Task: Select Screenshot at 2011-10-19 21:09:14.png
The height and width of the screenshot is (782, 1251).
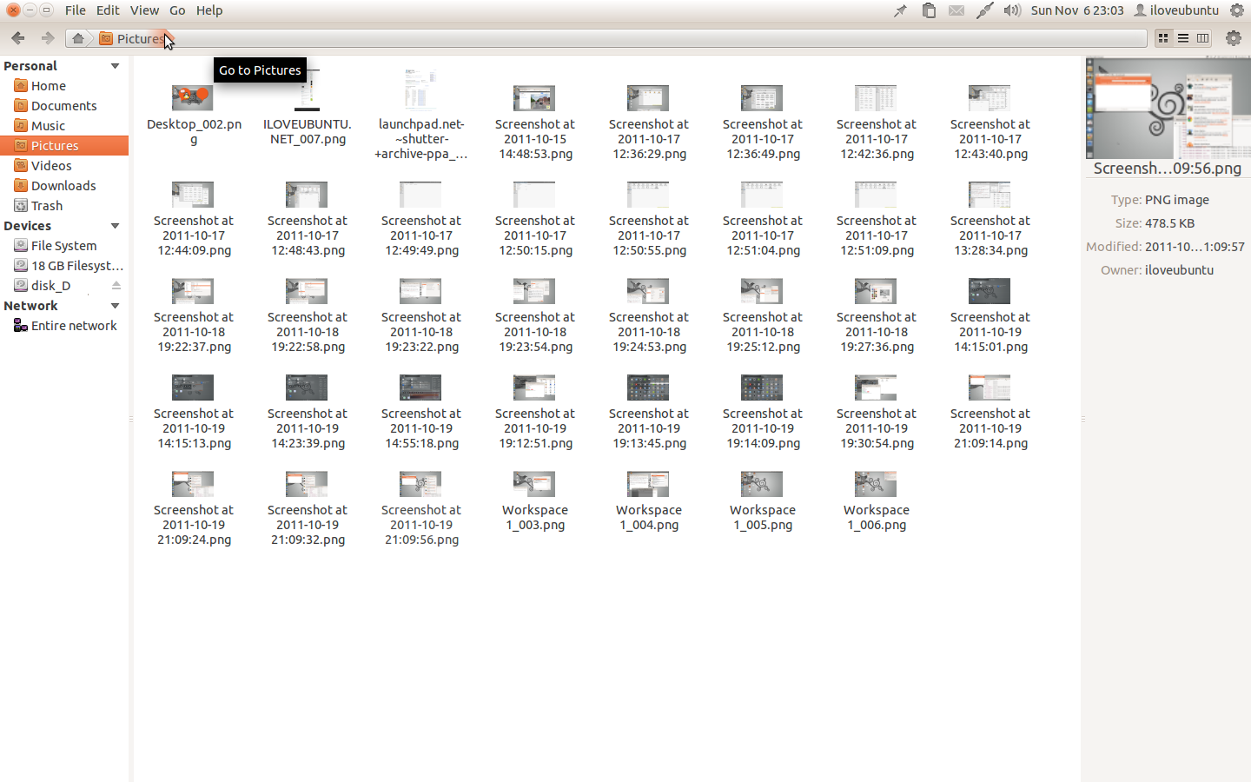Action: 990,413
